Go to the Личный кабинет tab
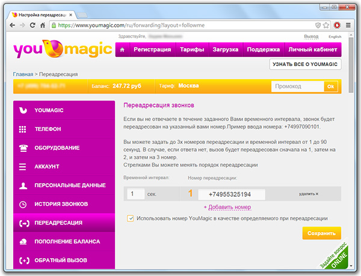The height and width of the screenshot is (276, 361). click(x=312, y=50)
